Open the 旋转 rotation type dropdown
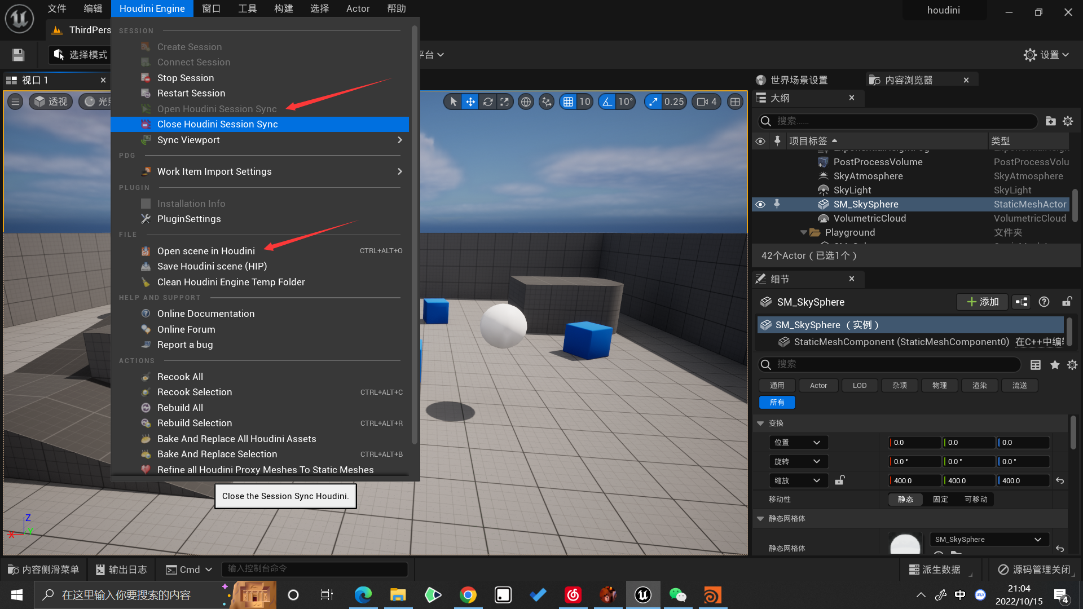Image resolution: width=1083 pixels, height=609 pixels. pyautogui.click(x=798, y=461)
